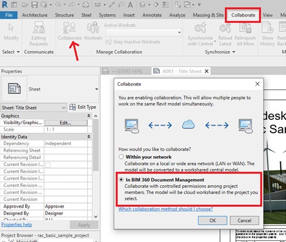This screenshot has height=242, width=286.
Task: Open the '++START HERE' view tab
Action: click(126, 71)
